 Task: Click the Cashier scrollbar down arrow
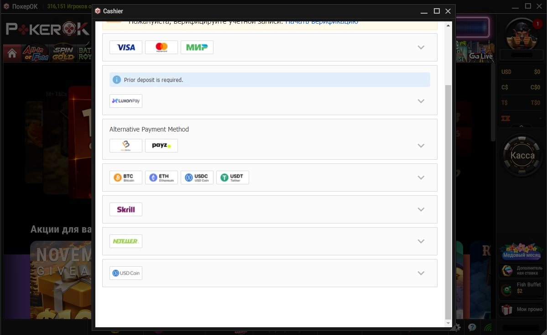448,323
